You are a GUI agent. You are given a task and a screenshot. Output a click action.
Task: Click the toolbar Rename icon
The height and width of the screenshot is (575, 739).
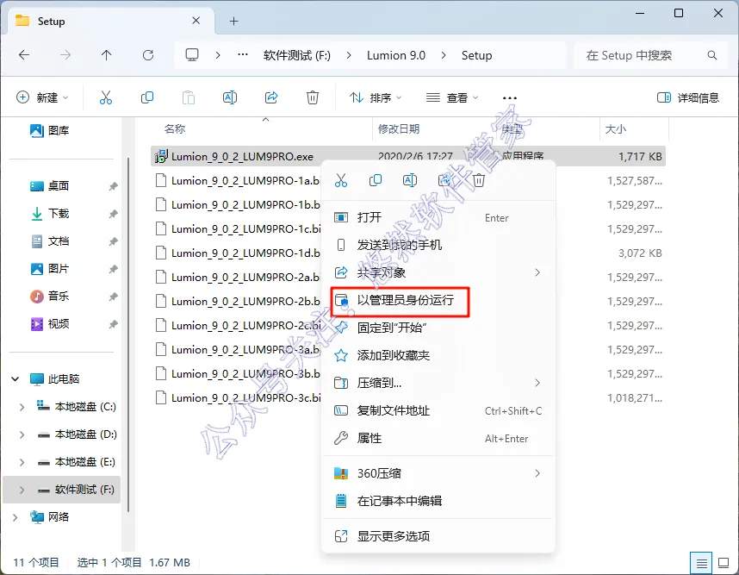point(229,97)
